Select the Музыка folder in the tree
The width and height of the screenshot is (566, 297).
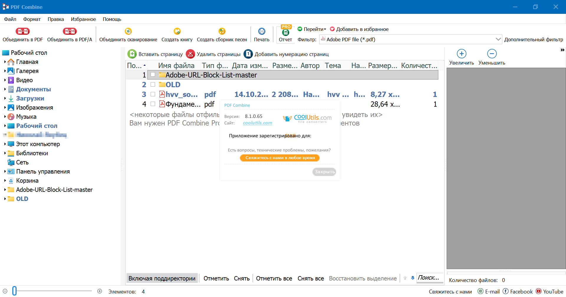(x=26, y=117)
